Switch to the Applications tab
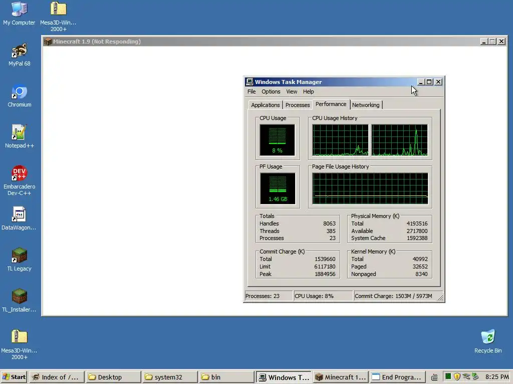 click(x=266, y=105)
